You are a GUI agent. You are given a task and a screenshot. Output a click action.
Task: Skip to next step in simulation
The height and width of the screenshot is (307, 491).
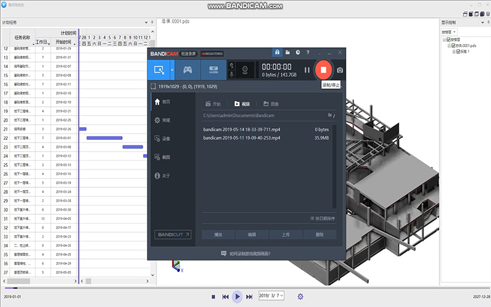click(249, 297)
